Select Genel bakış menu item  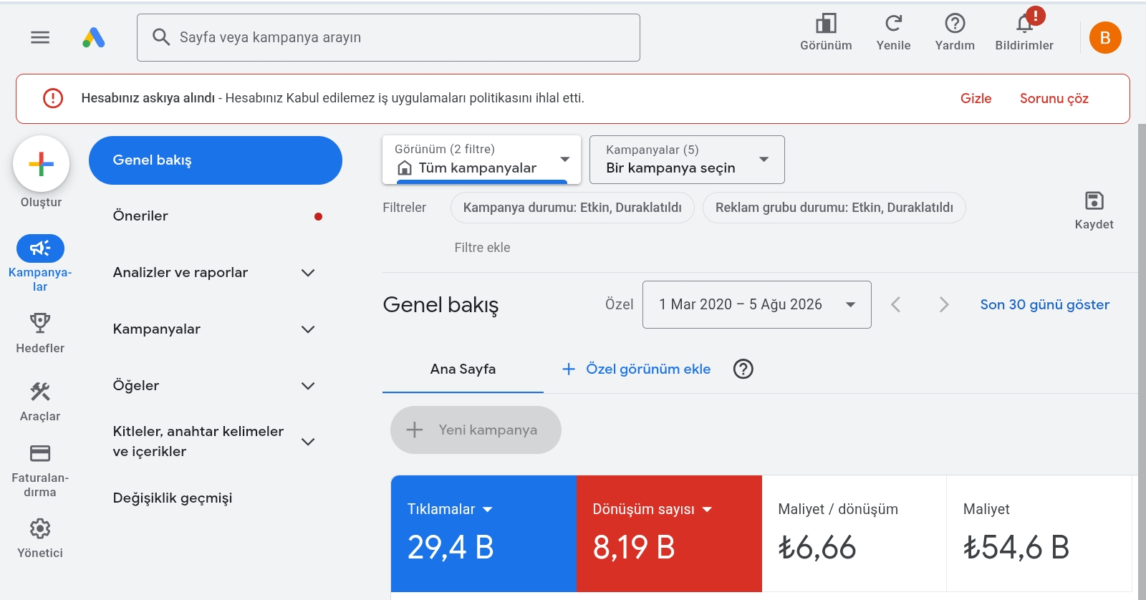click(x=216, y=160)
